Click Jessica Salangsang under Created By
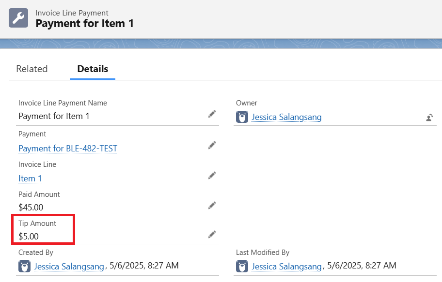This screenshot has height=282, width=442. click(x=69, y=266)
